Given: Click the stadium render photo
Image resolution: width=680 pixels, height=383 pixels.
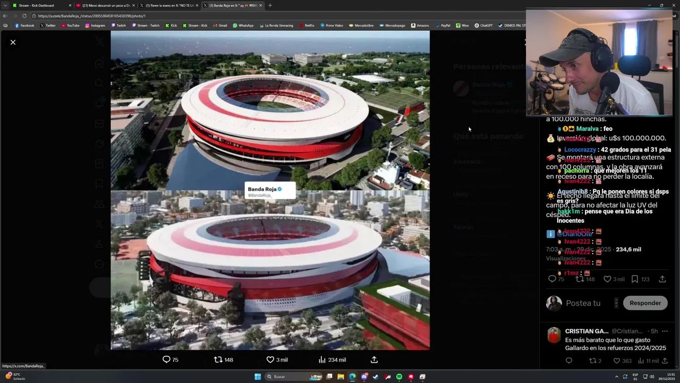Looking at the screenshot, I should tap(270, 190).
